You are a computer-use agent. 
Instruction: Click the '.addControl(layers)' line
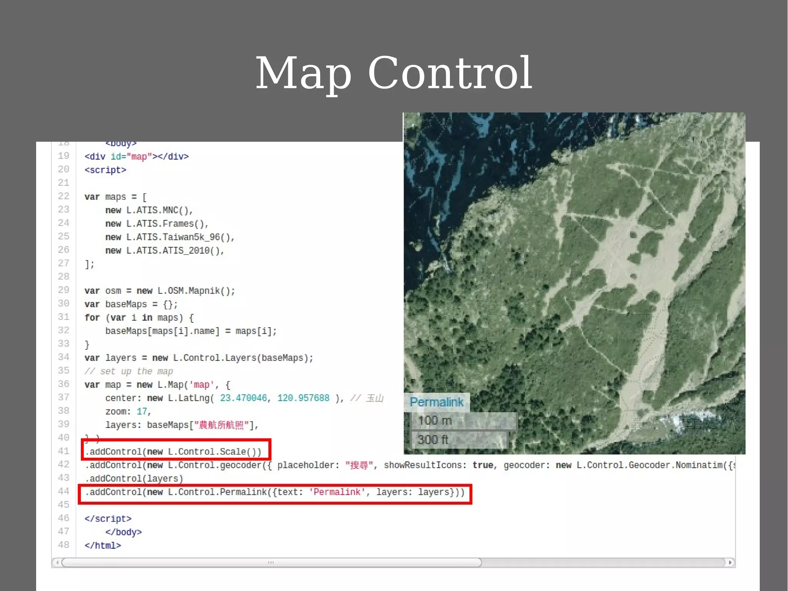pos(134,479)
